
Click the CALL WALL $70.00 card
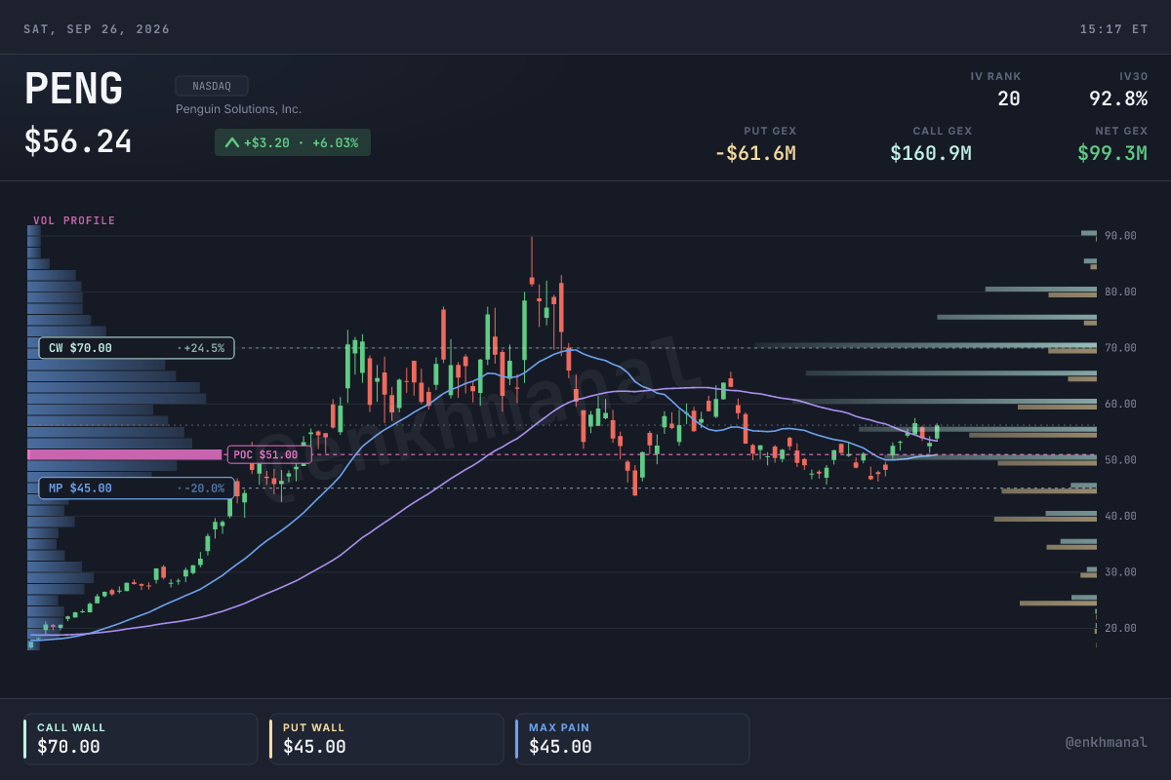pyautogui.click(x=141, y=739)
